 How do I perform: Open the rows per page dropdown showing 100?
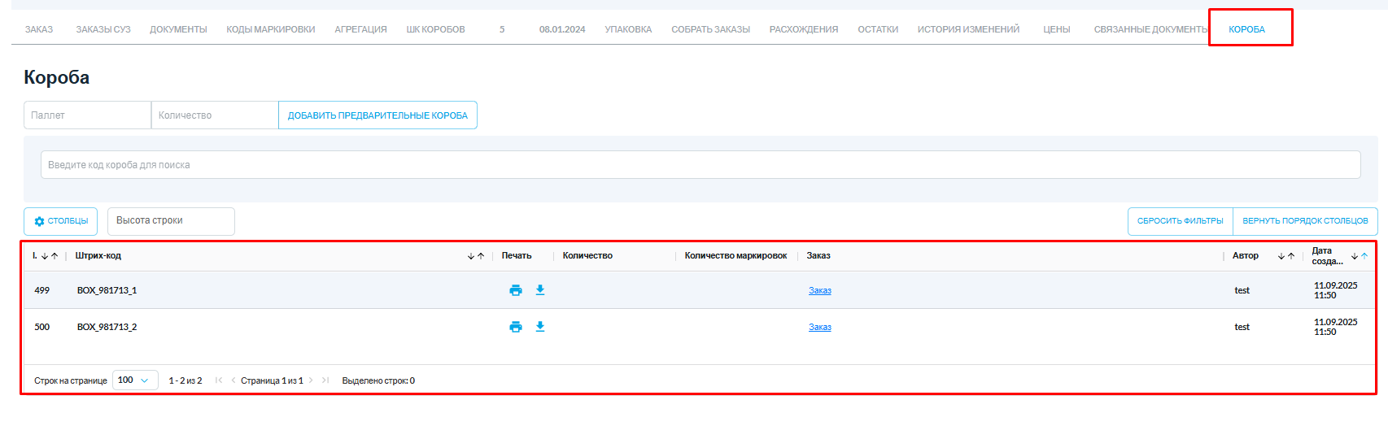coord(135,380)
